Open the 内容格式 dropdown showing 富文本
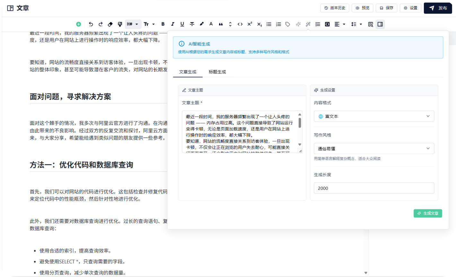The height and width of the screenshot is (277, 456). [x=374, y=116]
